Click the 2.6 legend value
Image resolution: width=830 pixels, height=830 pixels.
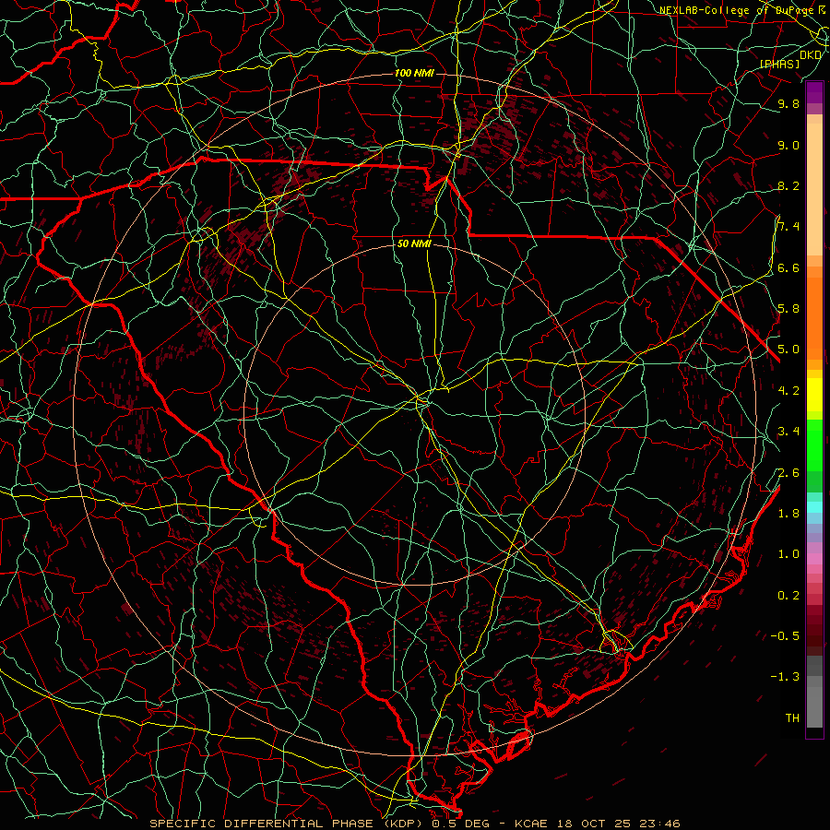(788, 473)
